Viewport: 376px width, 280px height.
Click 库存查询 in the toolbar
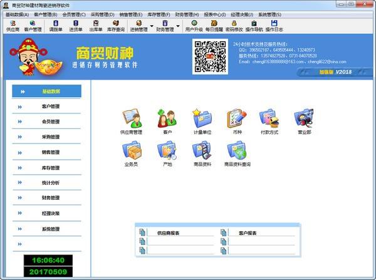click(x=115, y=26)
